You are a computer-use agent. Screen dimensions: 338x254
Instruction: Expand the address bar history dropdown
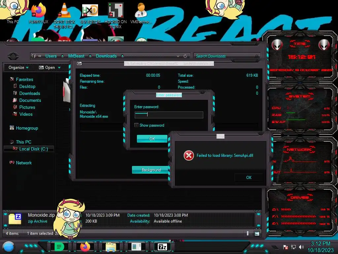point(178,56)
